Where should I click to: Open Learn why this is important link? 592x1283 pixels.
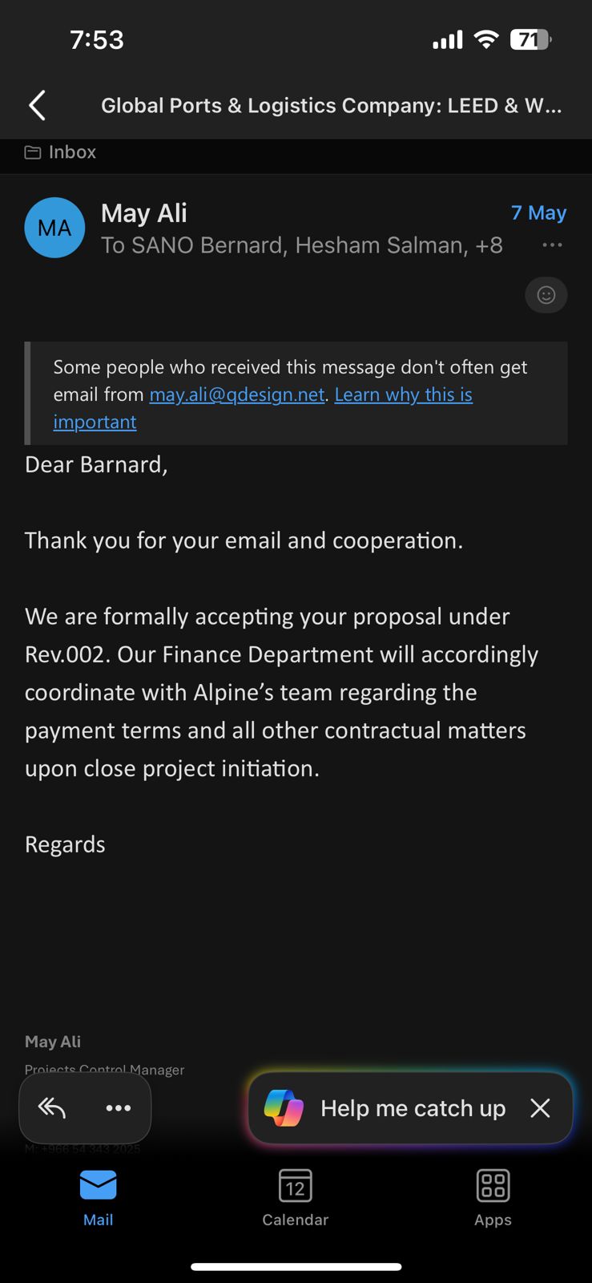coord(263,408)
